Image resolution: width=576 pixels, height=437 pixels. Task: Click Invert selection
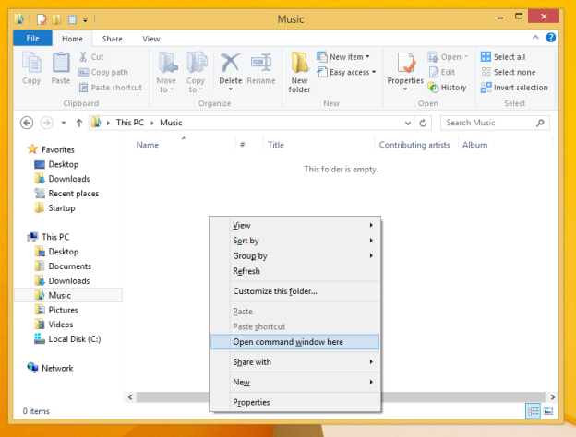514,88
